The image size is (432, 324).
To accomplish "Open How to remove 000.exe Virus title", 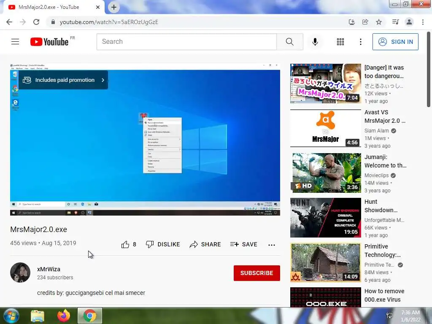I will pos(384,295).
